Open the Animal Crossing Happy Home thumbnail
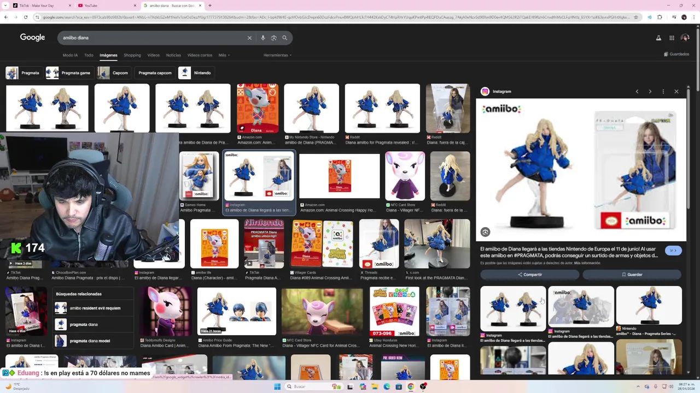 pyautogui.click(x=339, y=176)
